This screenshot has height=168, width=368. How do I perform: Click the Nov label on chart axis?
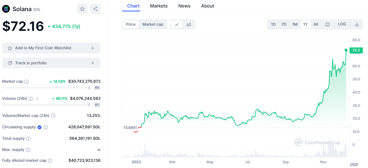pos(323,162)
